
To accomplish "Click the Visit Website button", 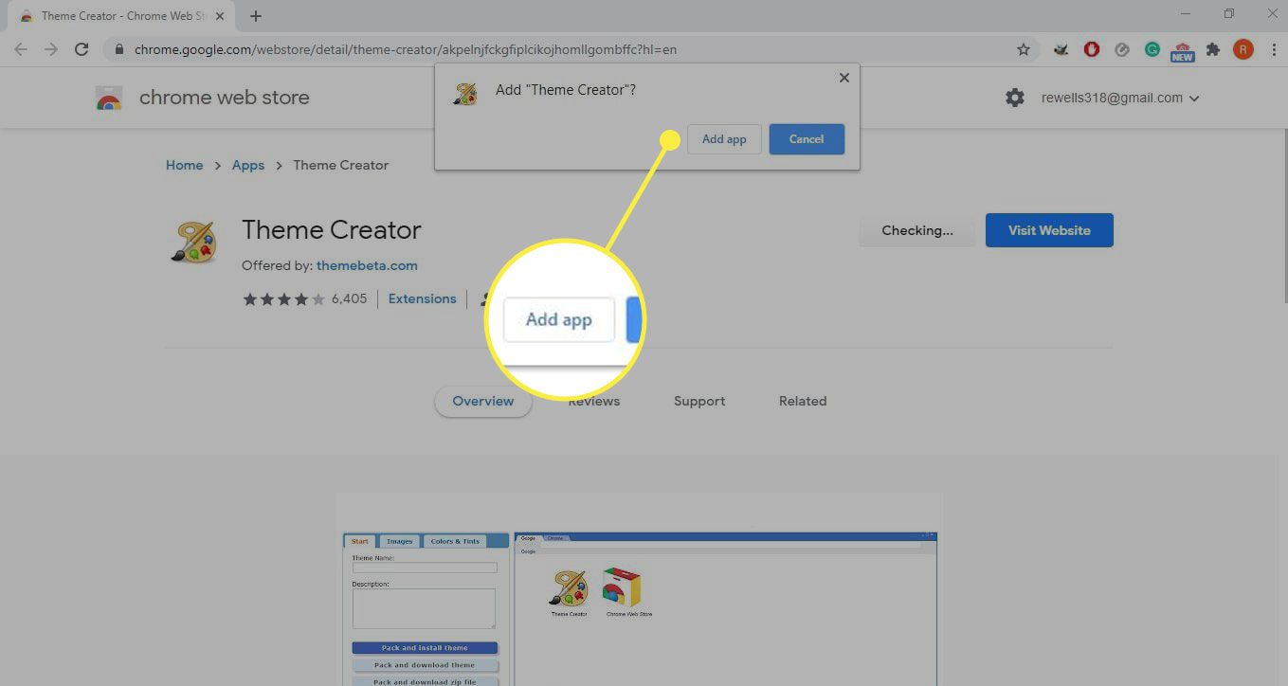I will (x=1049, y=230).
